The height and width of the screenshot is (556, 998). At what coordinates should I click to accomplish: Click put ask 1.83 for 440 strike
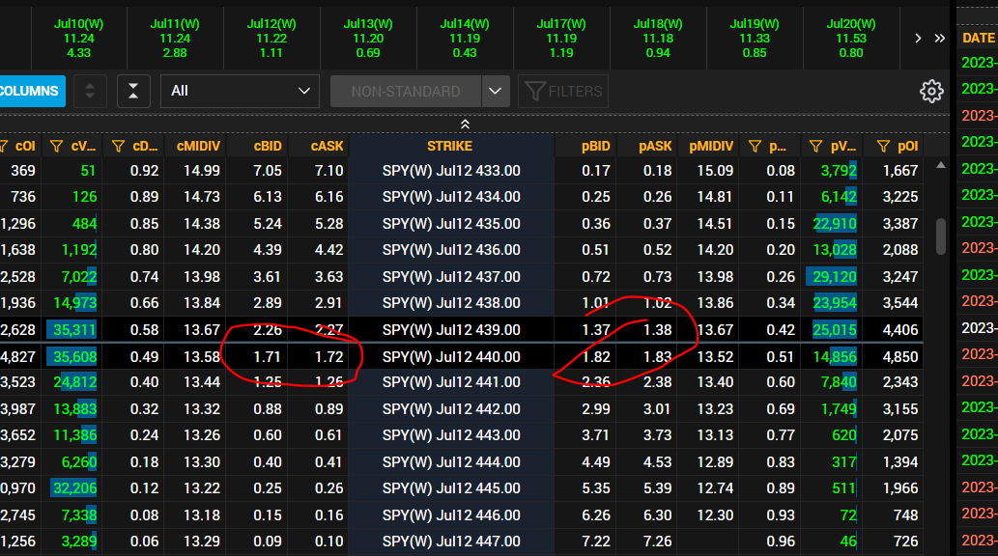point(658,357)
